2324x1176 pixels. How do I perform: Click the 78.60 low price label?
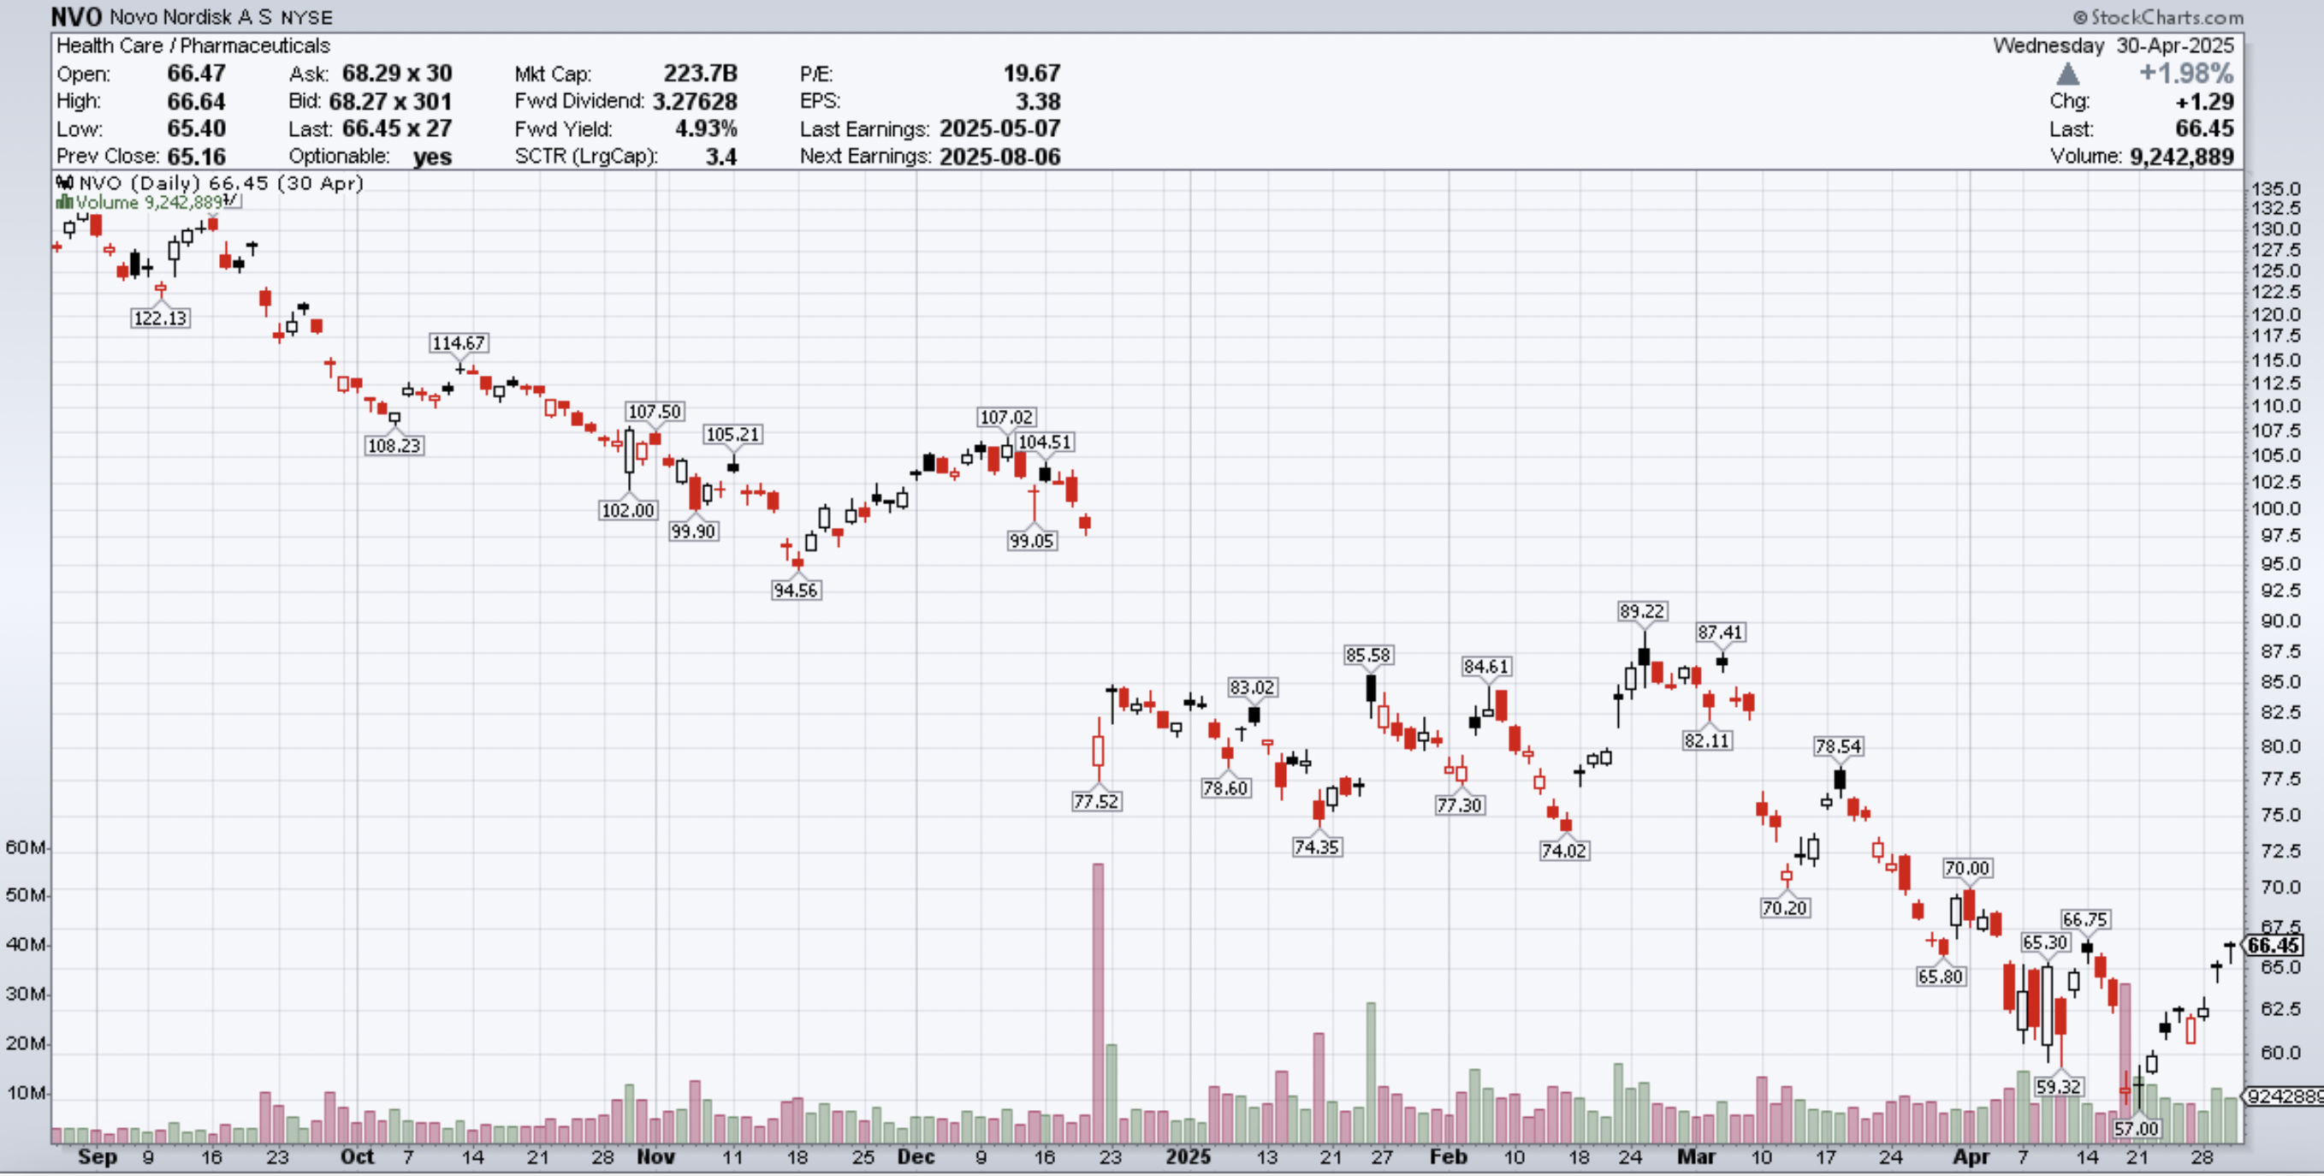point(1225,788)
